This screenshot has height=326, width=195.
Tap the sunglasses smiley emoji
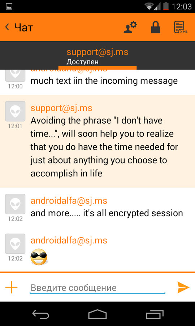point(39,257)
